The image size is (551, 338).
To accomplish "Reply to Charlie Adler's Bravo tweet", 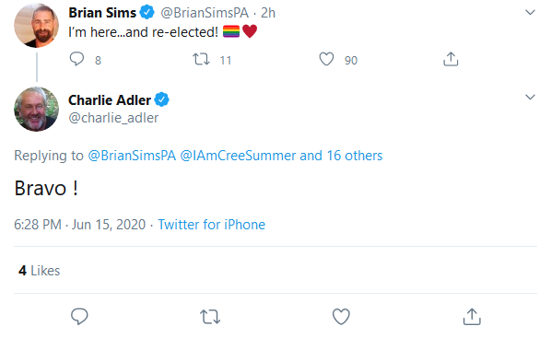I will [79, 316].
